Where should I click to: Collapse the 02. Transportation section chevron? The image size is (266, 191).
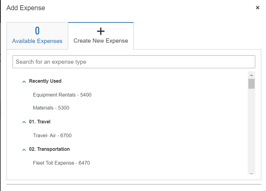point(24,149)
